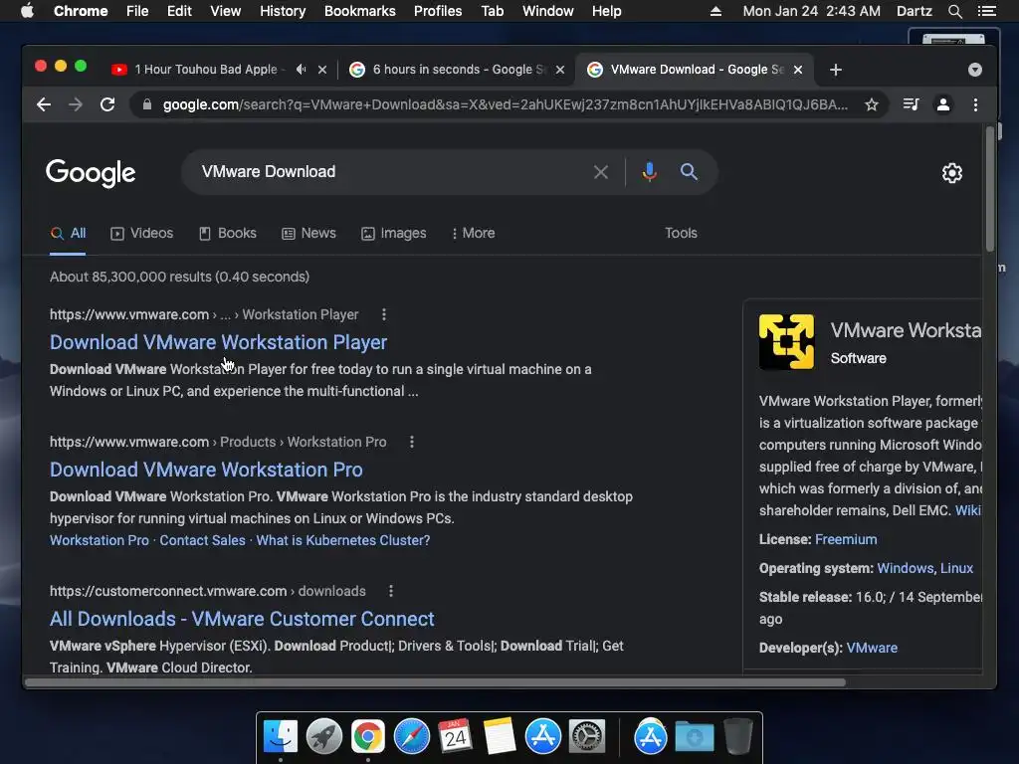The width and height of the screenshot is (1019, 764).
Task: Open the Bookmarks menu
Action: pos(360,11)
